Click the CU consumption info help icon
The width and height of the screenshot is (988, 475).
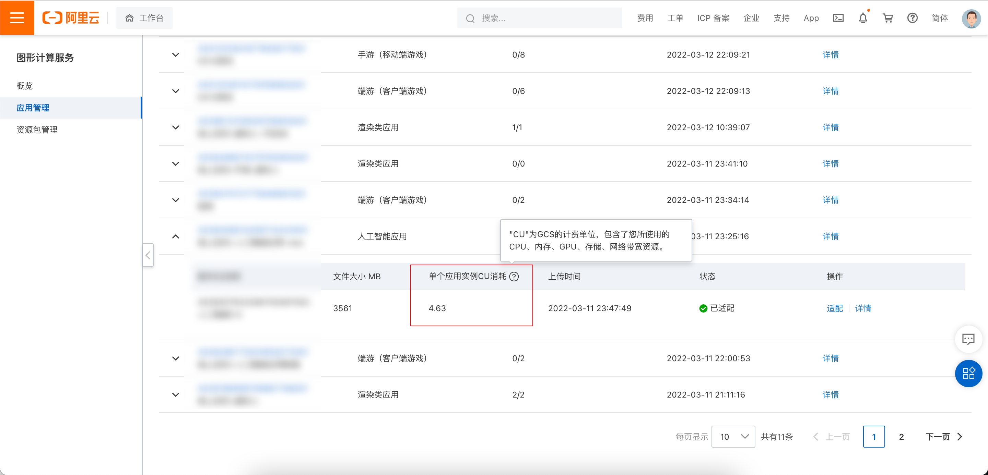click(x=514, y=277)
